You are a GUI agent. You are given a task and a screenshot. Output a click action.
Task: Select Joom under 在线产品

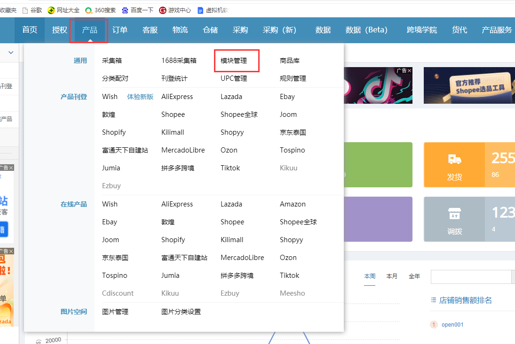coord(111,239)
